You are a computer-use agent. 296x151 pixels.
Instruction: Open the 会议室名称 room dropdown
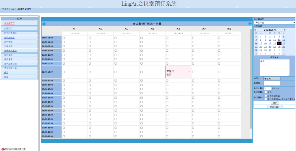(274, 22)
